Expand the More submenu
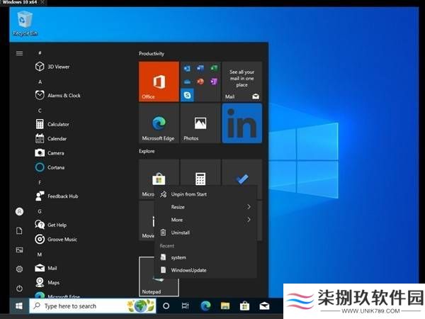 [x=206, y=220]
